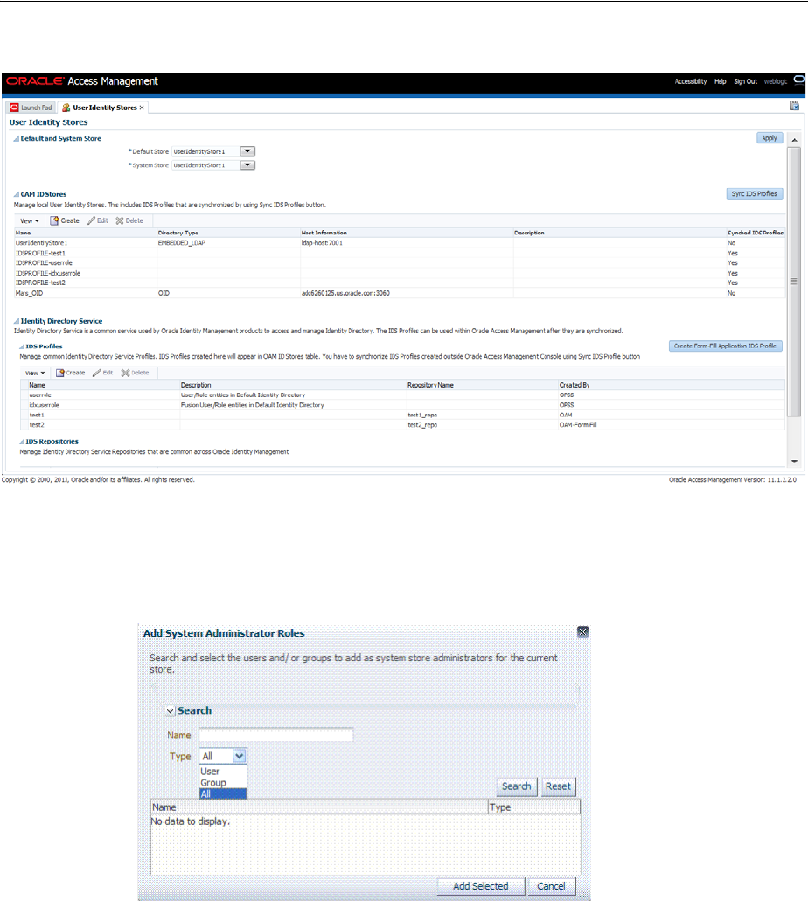Screen dimensions: 808x901
Task: Click the page scrollbar down arrow
Action: (794, 461)
